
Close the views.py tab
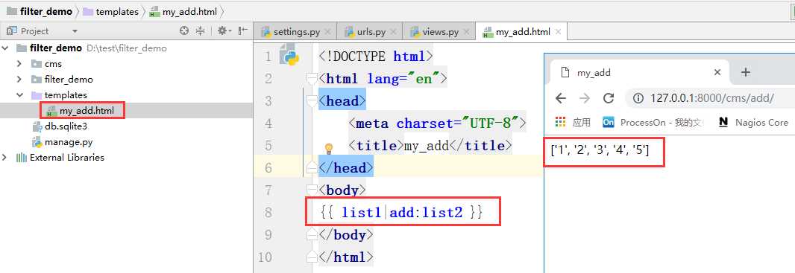pyautogui.click(x=466, y=32)
